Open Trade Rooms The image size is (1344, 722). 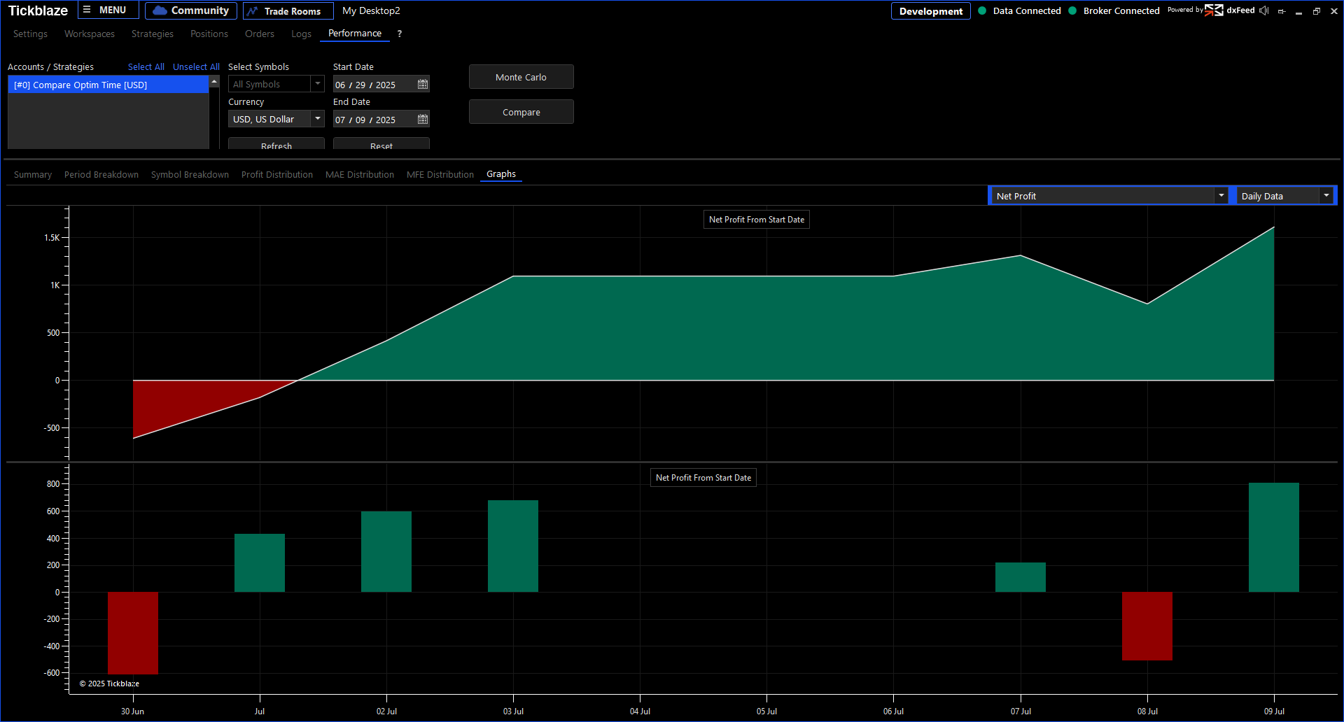tap(288, 11)
